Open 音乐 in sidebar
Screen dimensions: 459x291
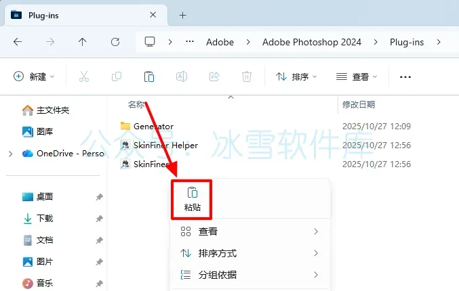click(x=37, y=283)
